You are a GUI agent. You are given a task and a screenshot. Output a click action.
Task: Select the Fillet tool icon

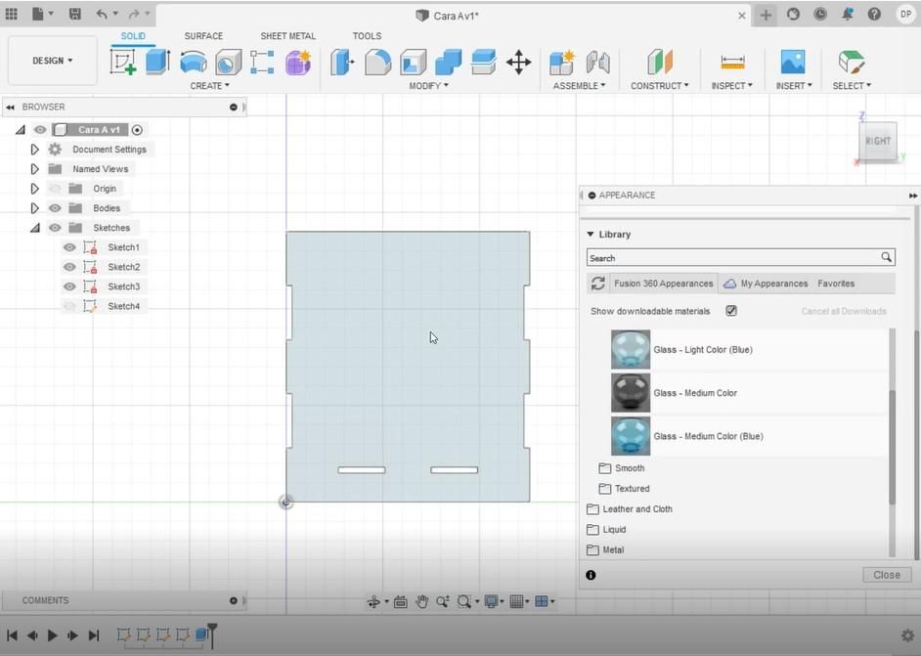point(377,63)
